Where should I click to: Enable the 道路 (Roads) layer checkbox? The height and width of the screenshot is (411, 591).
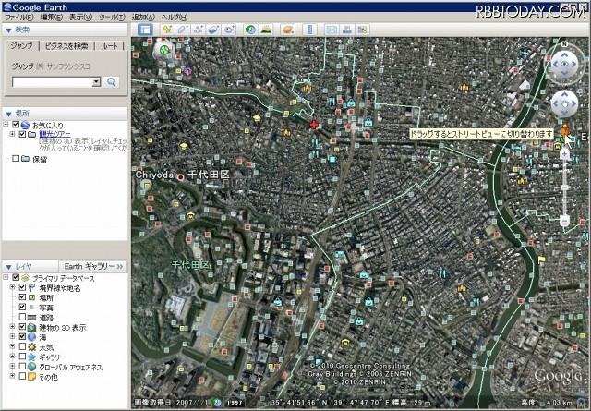tap(23, 318)
